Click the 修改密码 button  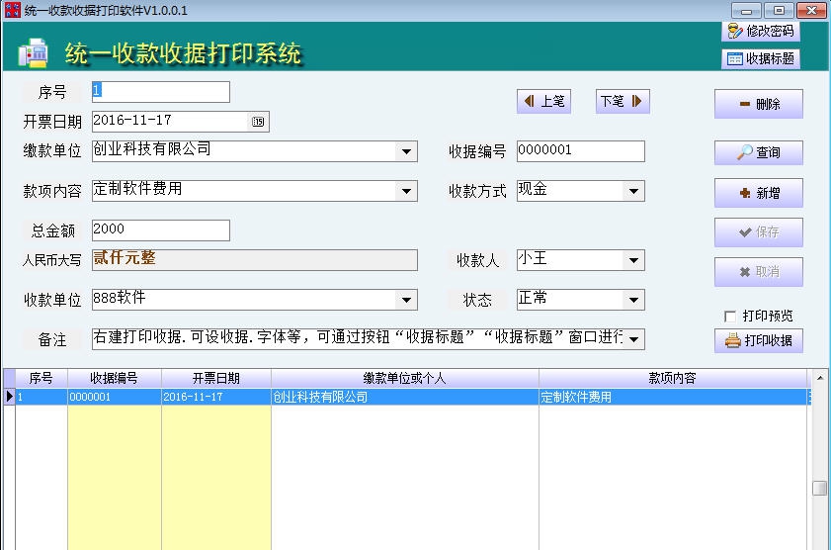coord(761,32)
